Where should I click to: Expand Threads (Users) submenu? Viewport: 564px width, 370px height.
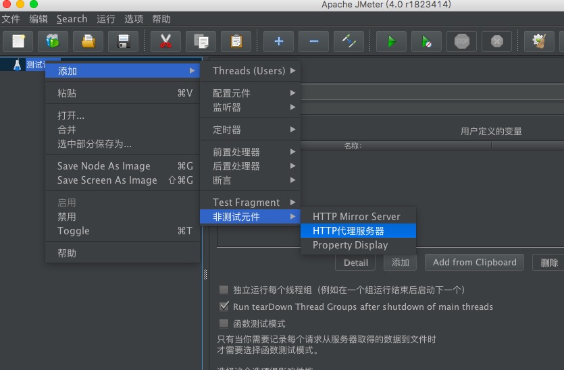pyautogui.click(x=251, y=71)
